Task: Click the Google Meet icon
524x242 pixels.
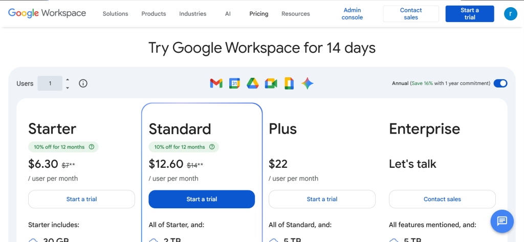Action: 271,83
